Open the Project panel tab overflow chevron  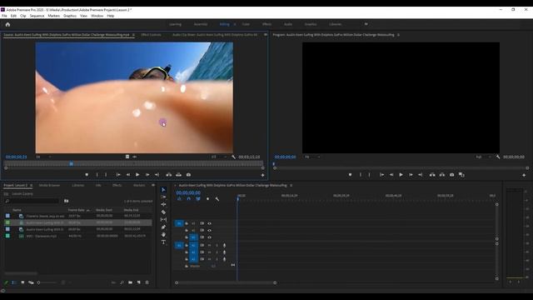153,185
